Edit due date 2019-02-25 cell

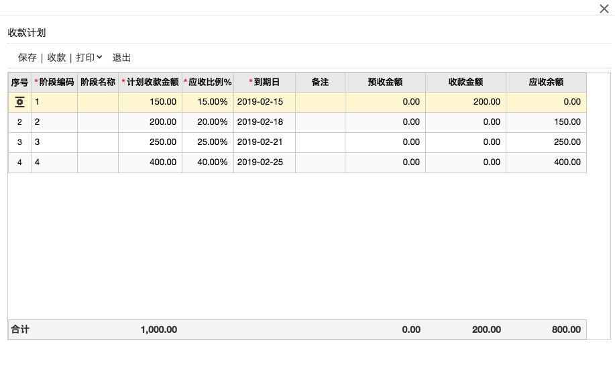click(264, 162)
